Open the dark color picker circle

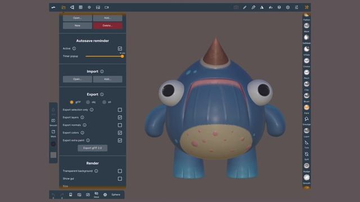tap(53, 144)
